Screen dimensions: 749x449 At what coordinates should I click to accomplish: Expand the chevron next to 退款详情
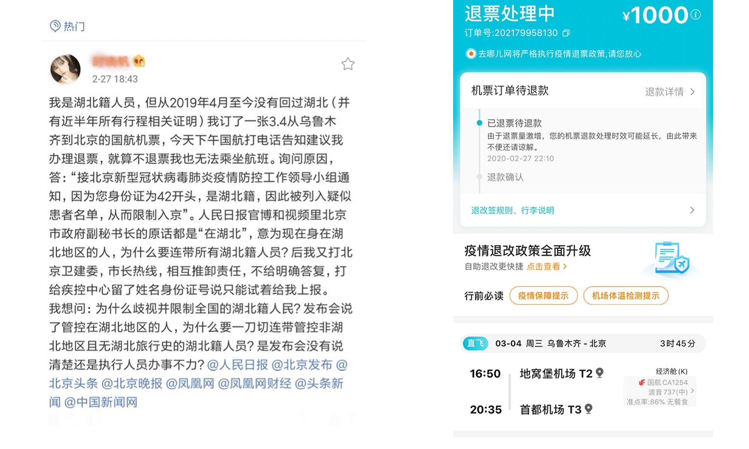[692, 92]
